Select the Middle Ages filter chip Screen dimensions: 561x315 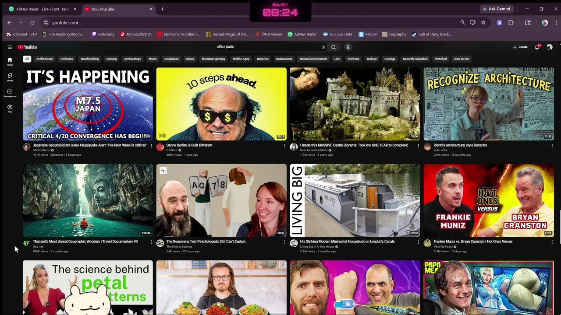click(241, 59)
